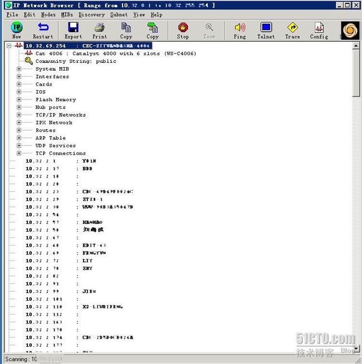Expand the TCP Connections branch
The width and height of the screenshot is (362, 364).
coord(19,153)
